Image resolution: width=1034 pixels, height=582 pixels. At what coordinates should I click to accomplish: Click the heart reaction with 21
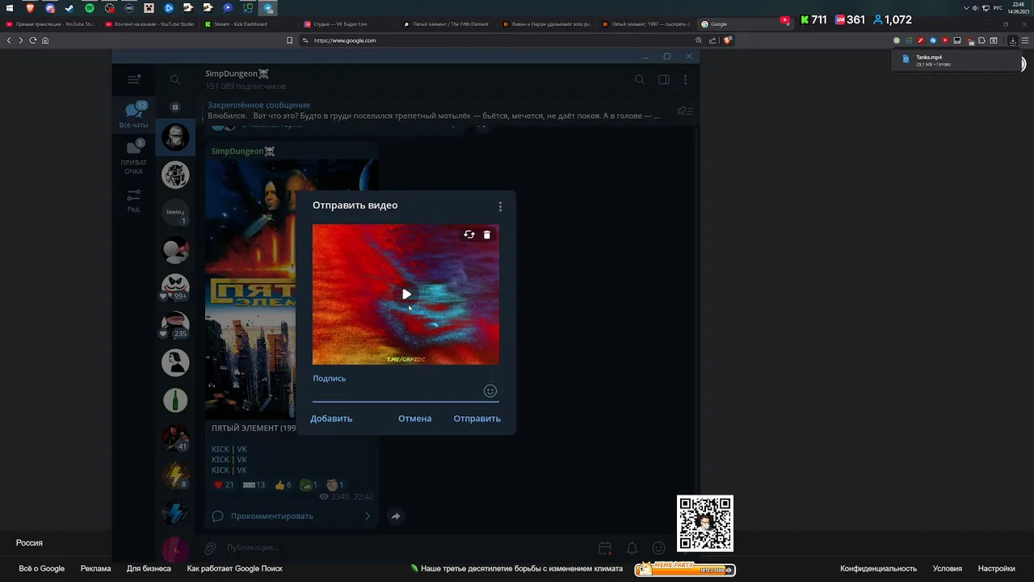(224, 485)
